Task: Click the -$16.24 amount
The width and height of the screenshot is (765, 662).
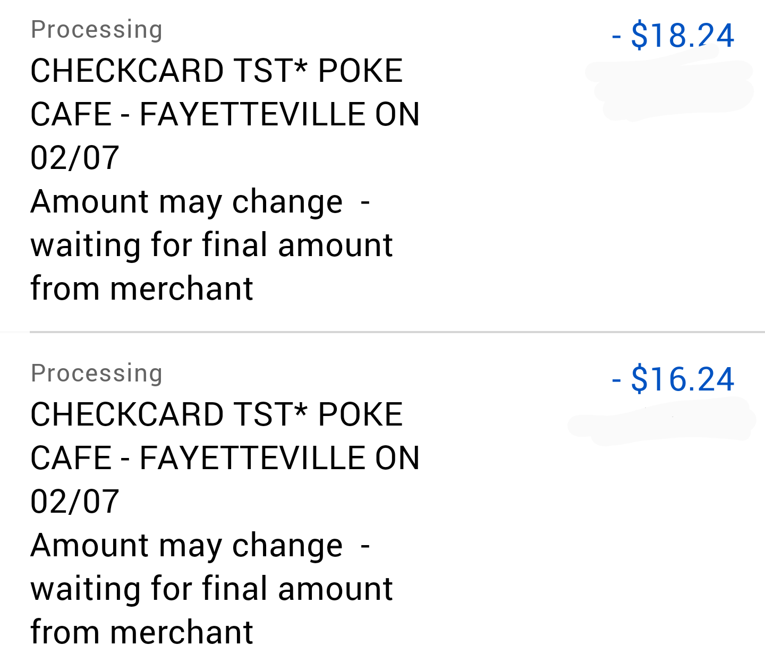Action: point(673,379)
